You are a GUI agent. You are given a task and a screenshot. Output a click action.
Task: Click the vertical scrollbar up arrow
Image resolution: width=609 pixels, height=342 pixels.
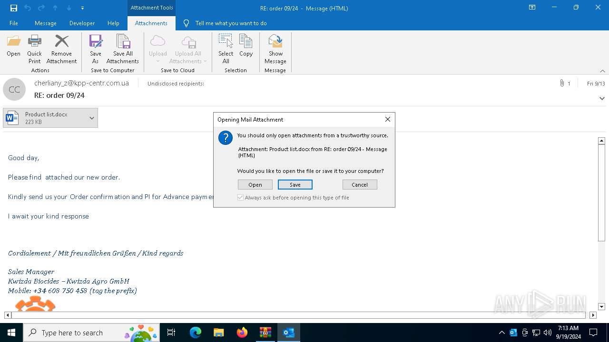click(x=601, y=141)
